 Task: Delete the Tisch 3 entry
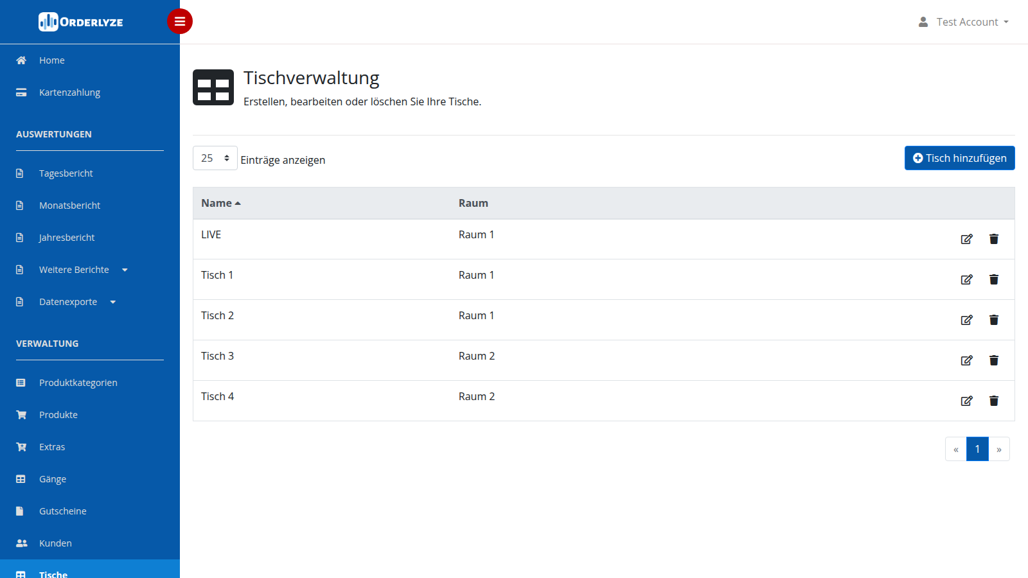pyautogui.click(x=994, y=360)
